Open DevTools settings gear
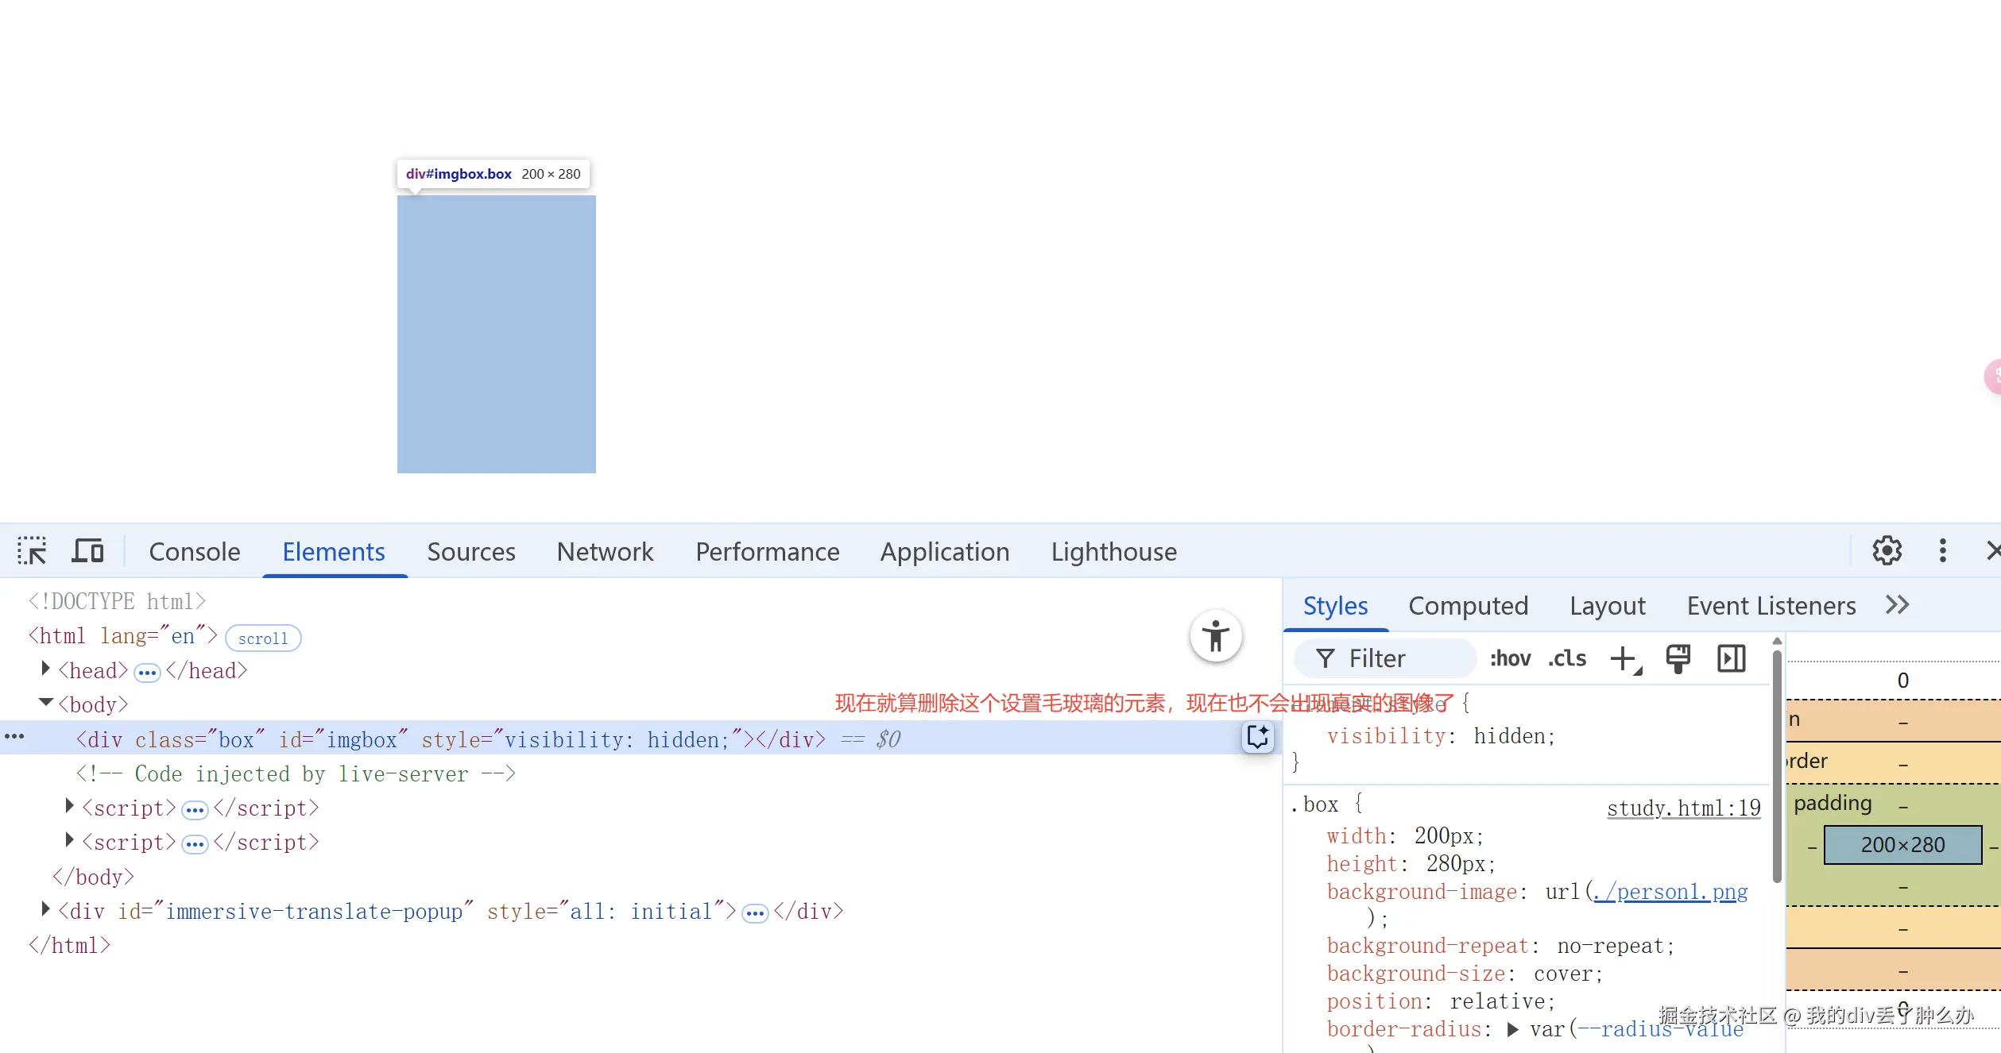The height and width of the screenshot is (1053, 2001). [1887, 550]
